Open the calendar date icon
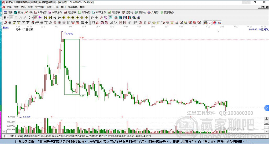269x144 pixels. 116,18
